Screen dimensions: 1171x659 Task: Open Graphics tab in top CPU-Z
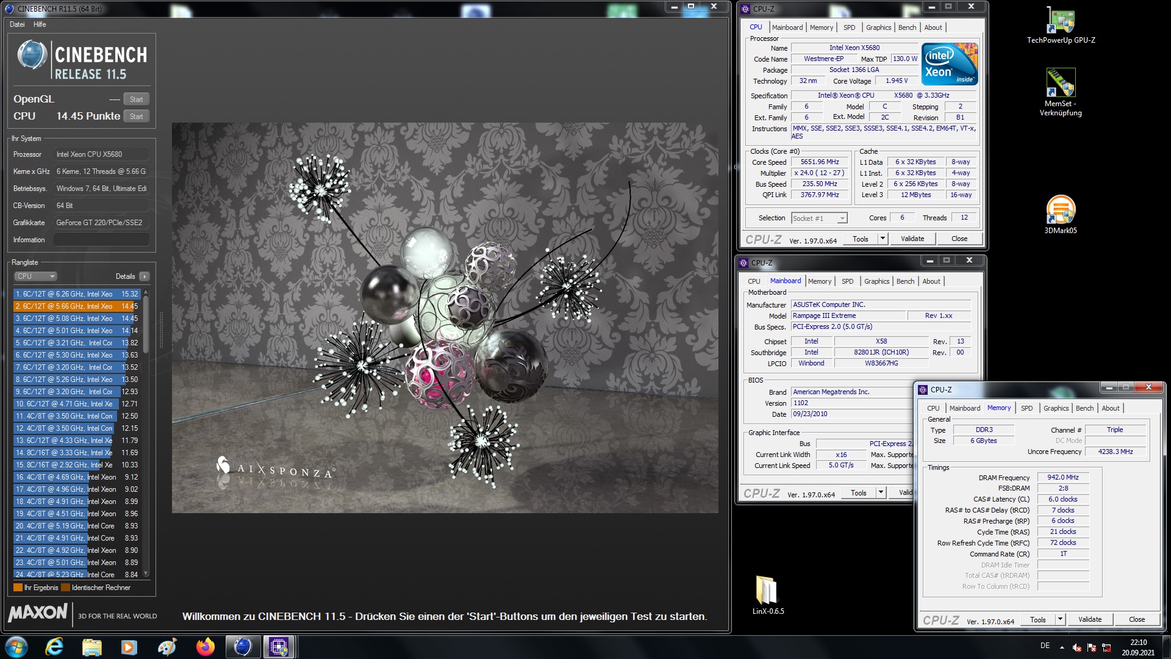coord(878,27)
